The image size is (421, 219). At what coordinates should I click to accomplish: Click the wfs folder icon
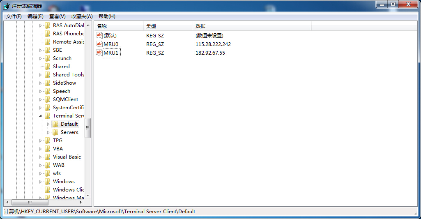click(x=48, y=173)
